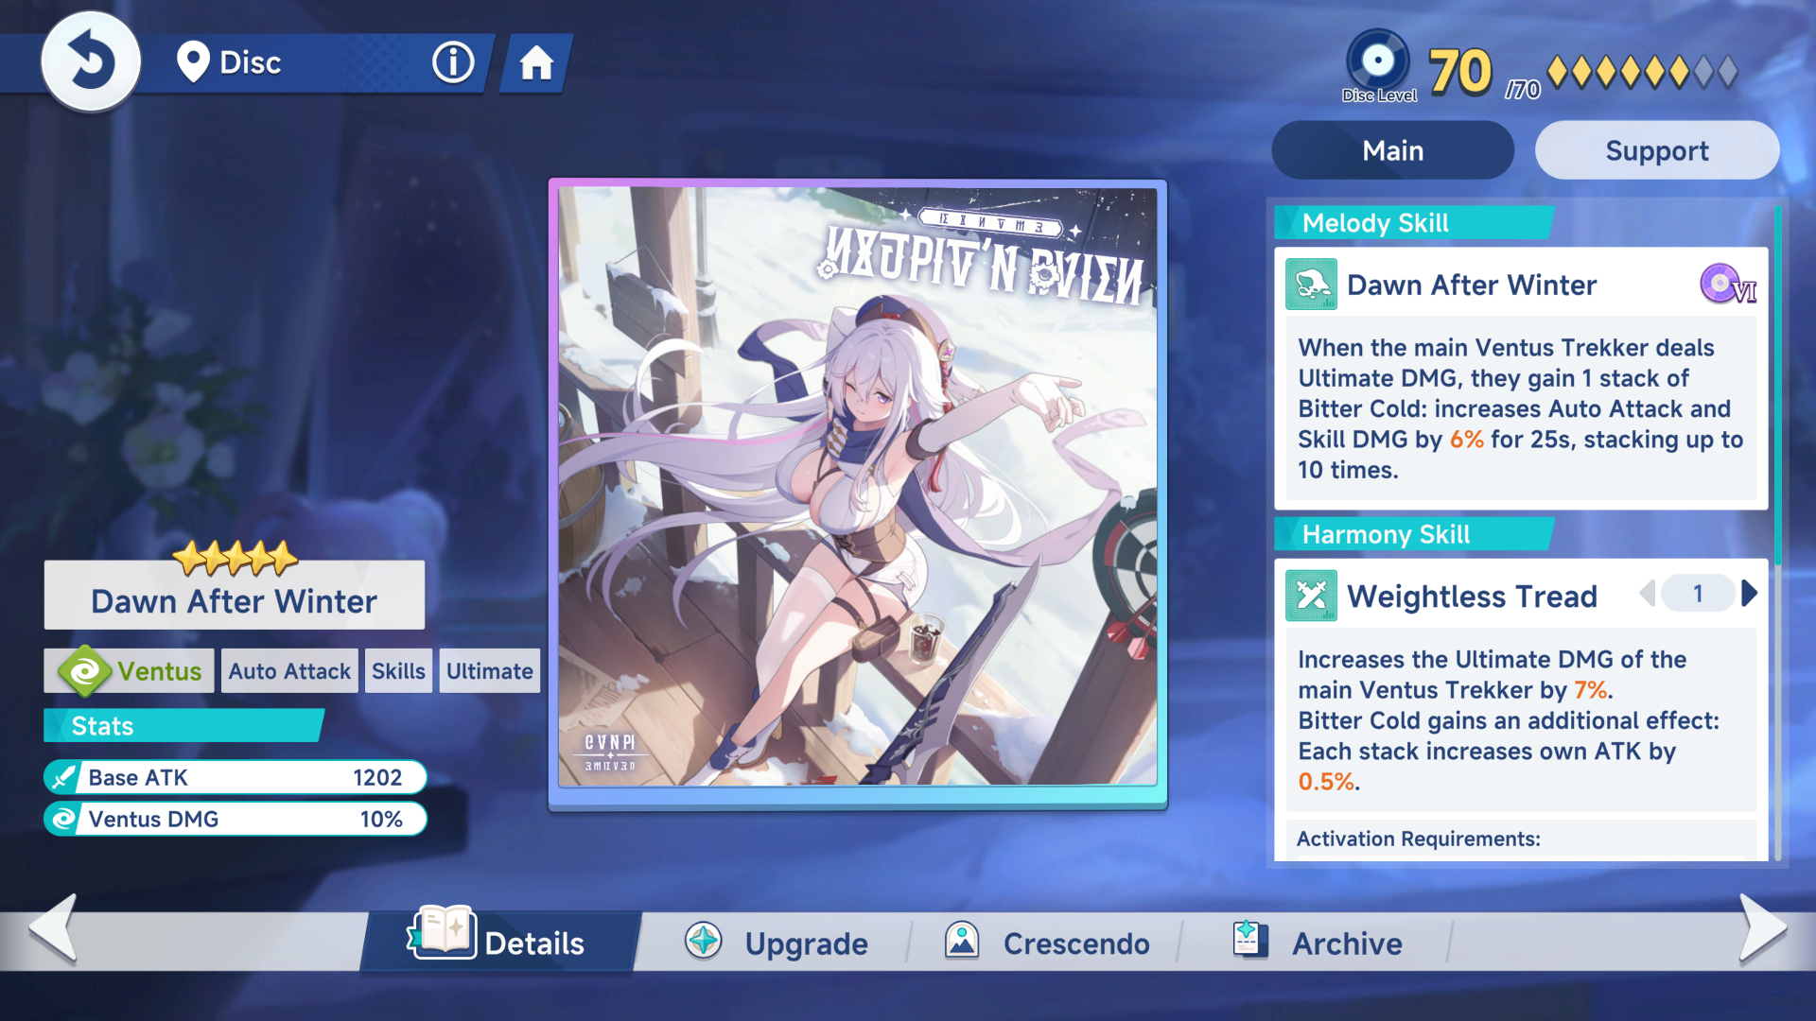The height and width of the screenshot is (1021, 1816).
Task: Click the Ultimate tag button
Action: click(x=489, y=671)
